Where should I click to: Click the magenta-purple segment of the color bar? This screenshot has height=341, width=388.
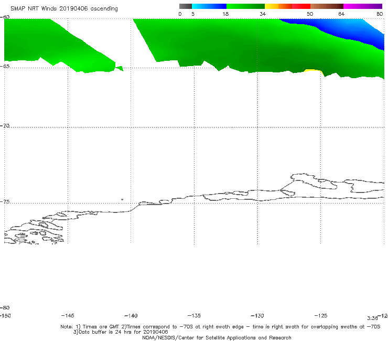[x=363, y=6]
